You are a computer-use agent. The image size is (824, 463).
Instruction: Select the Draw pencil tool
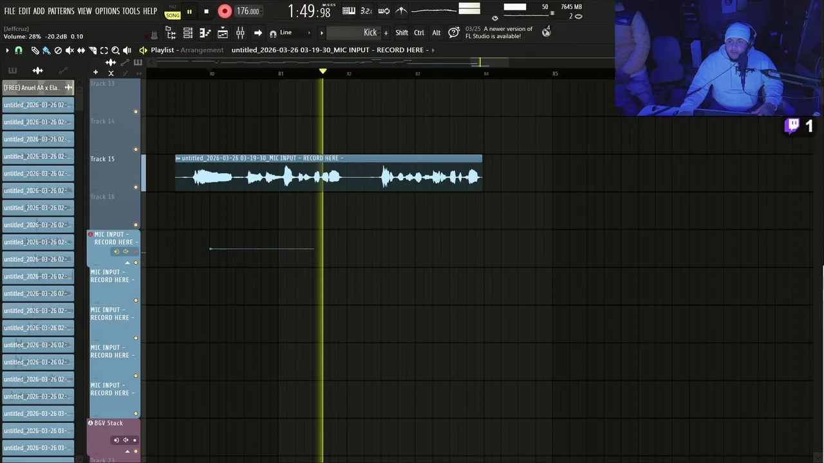click(35, 50)
